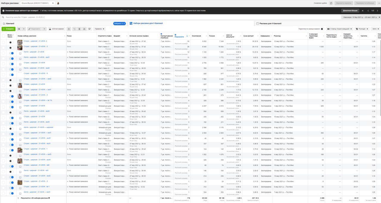Click the clipboard copy icon in toolbar
This screenshot has width=381, height=203.
[x=69, y=29]
